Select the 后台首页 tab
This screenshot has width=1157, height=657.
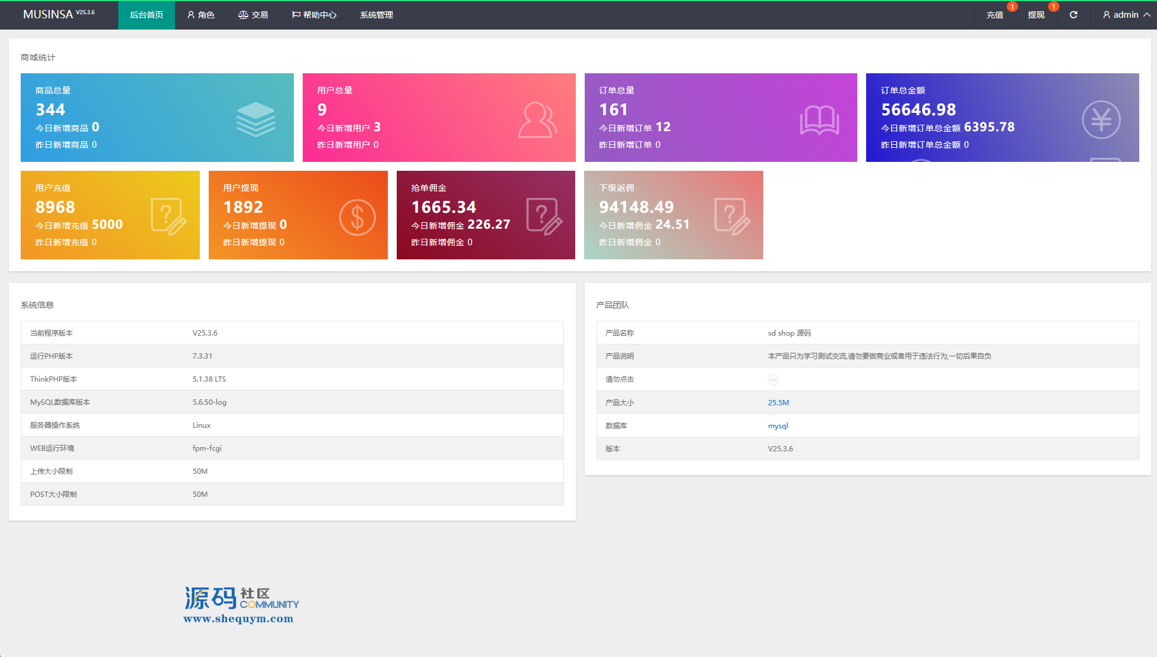click(x=146, y=15)
